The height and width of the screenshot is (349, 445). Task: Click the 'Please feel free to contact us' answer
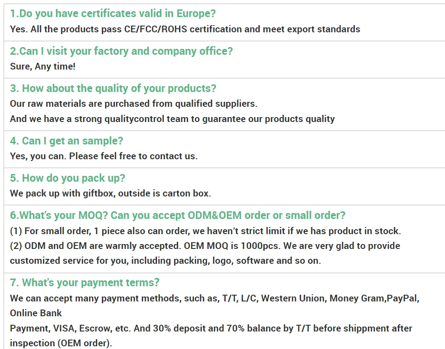[104, 156]
